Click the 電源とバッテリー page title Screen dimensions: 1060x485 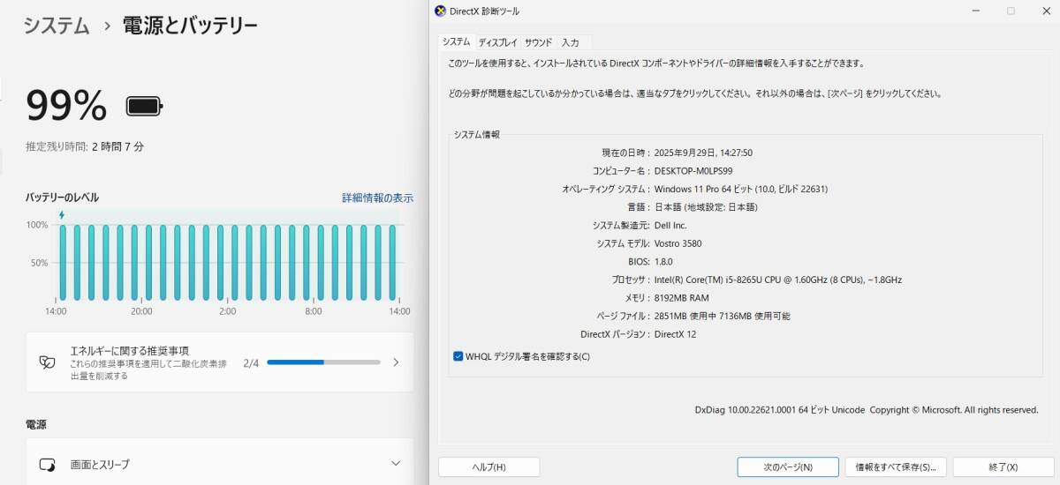point(190,26)
